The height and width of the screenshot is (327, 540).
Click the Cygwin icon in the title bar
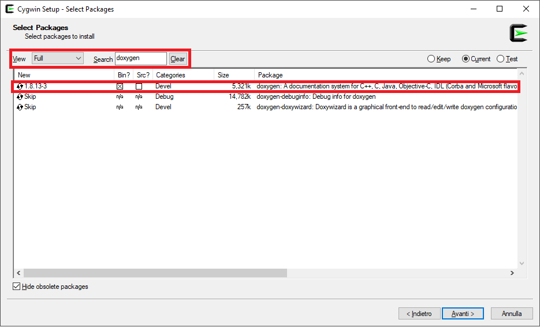pos(10,9)
